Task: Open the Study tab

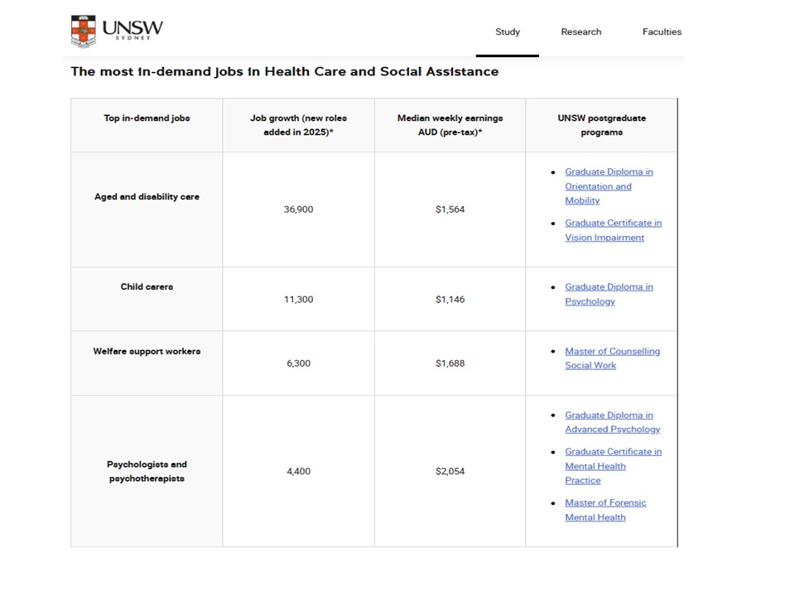Action: click(x=508, y=32)
